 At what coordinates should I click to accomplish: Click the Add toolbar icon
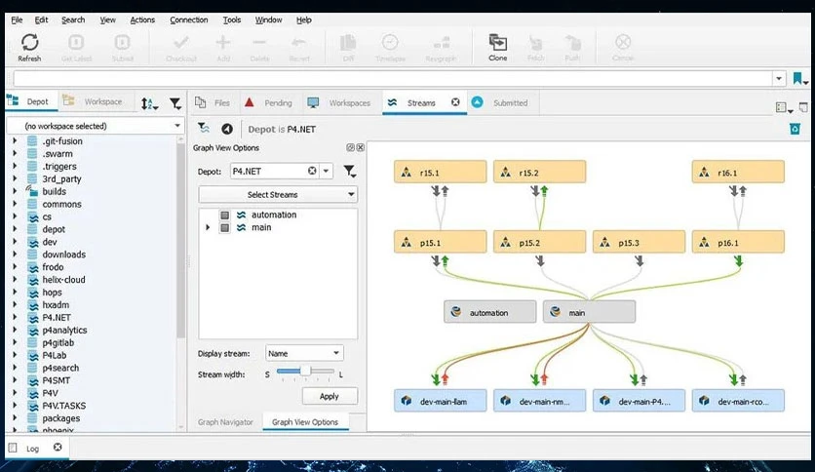[223, 43]
